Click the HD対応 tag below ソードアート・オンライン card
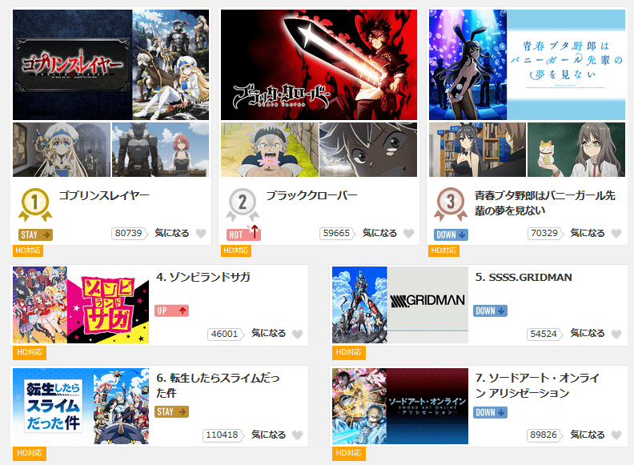The width and height of the screenshot is (634, 465). [x=348, y=453]
